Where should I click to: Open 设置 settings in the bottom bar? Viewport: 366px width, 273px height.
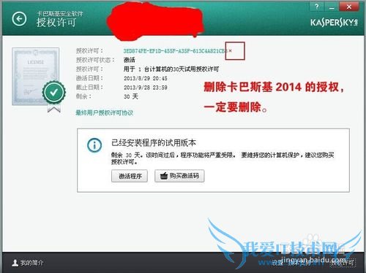(277, 263)
